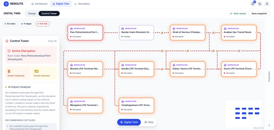Click truck icon between Bandar Imam and Hormuz

click(162, 32)
